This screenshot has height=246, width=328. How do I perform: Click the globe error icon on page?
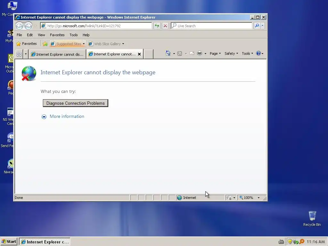coord(29,73)
